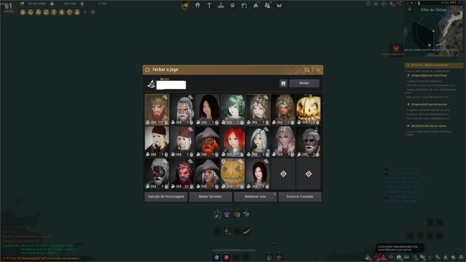
Task: Click quest '[Nv.56] Ouvindo uma voz serena'
Action: click(429, 126)
